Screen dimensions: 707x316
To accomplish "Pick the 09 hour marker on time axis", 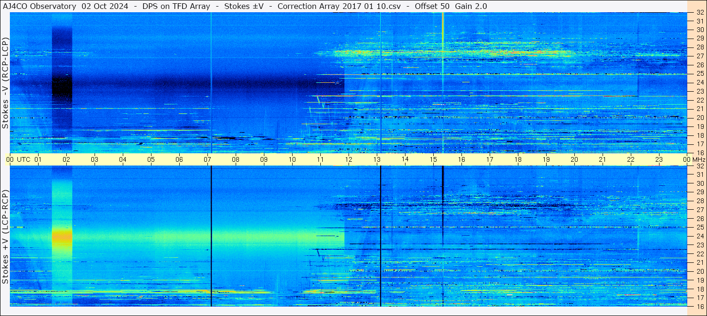I will tap(264, 159).
